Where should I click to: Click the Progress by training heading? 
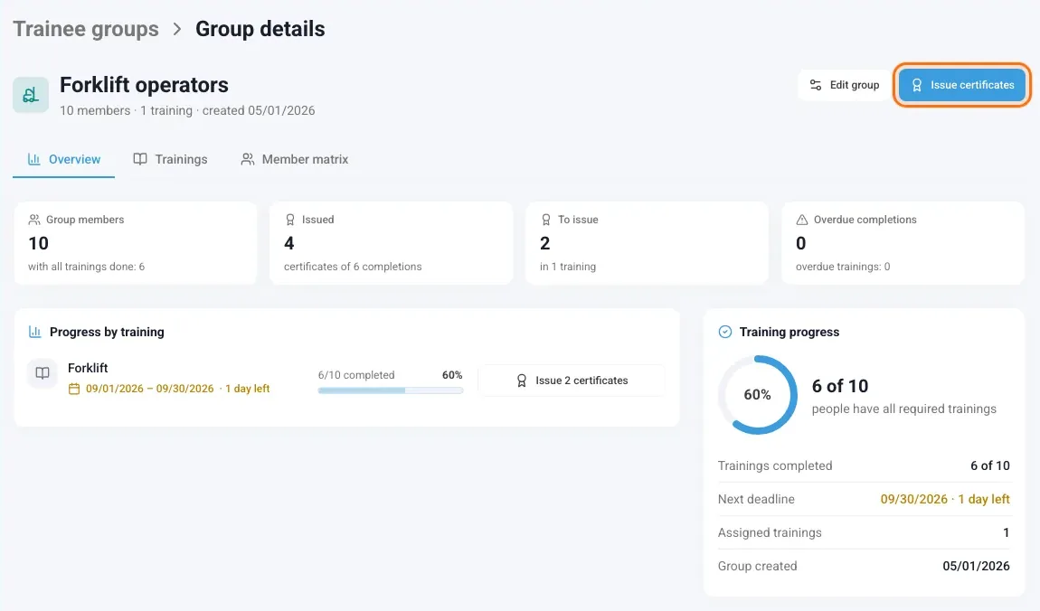tap(107, 332)
